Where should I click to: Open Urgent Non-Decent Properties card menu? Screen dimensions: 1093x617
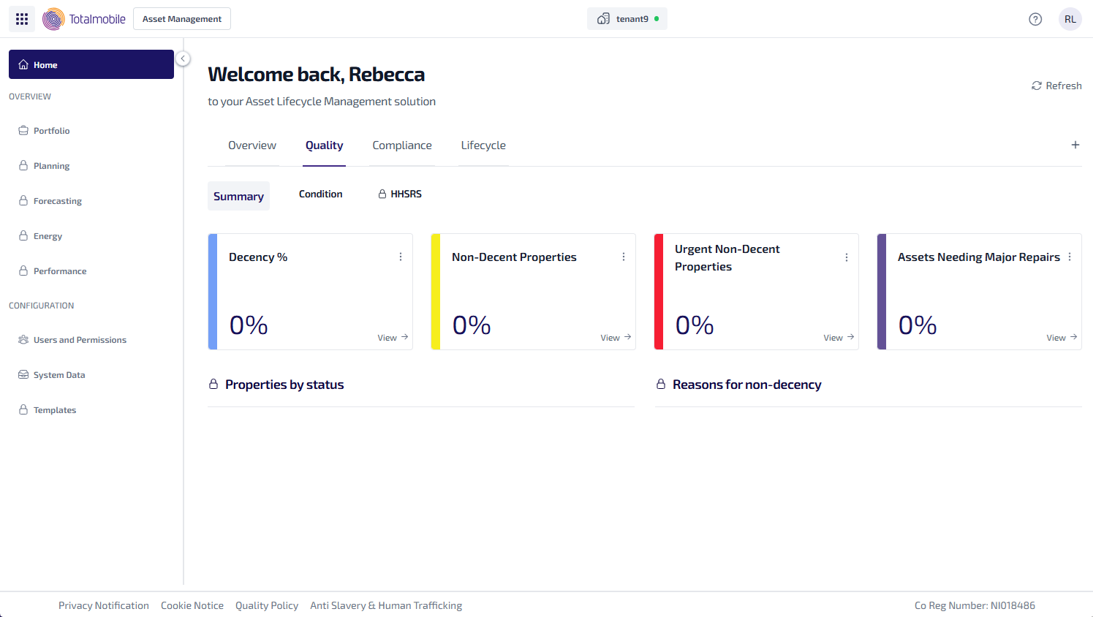pyautogui.click(x=847, y=257)
